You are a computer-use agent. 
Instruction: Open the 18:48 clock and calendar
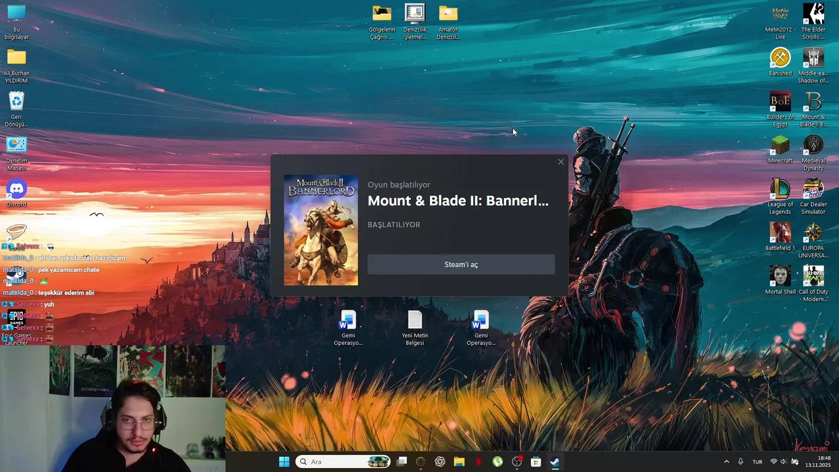pos(818,462)
